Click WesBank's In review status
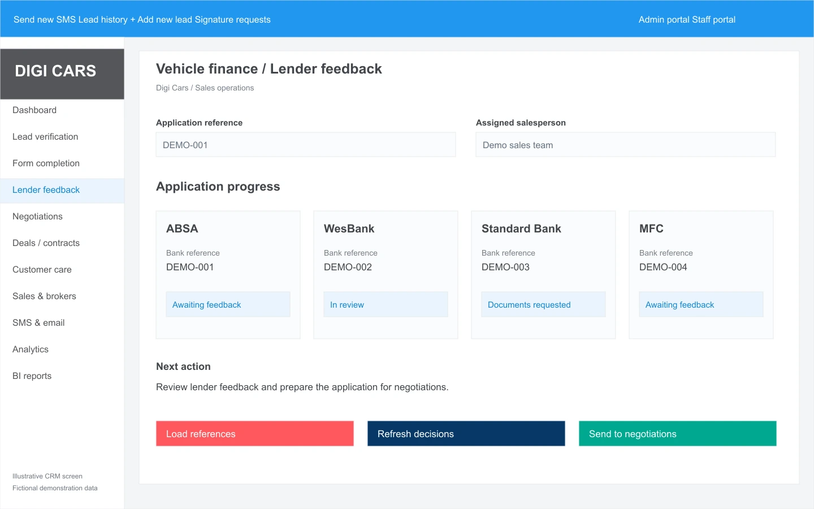This screenshot has width=814, height=509. (386, 304)
